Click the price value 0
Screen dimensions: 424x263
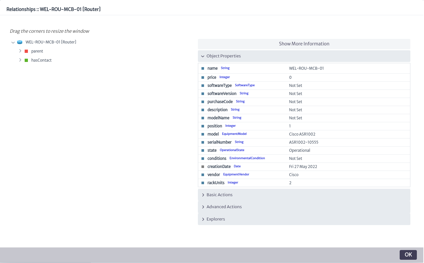pyautogui.click(x=290, y=78)
